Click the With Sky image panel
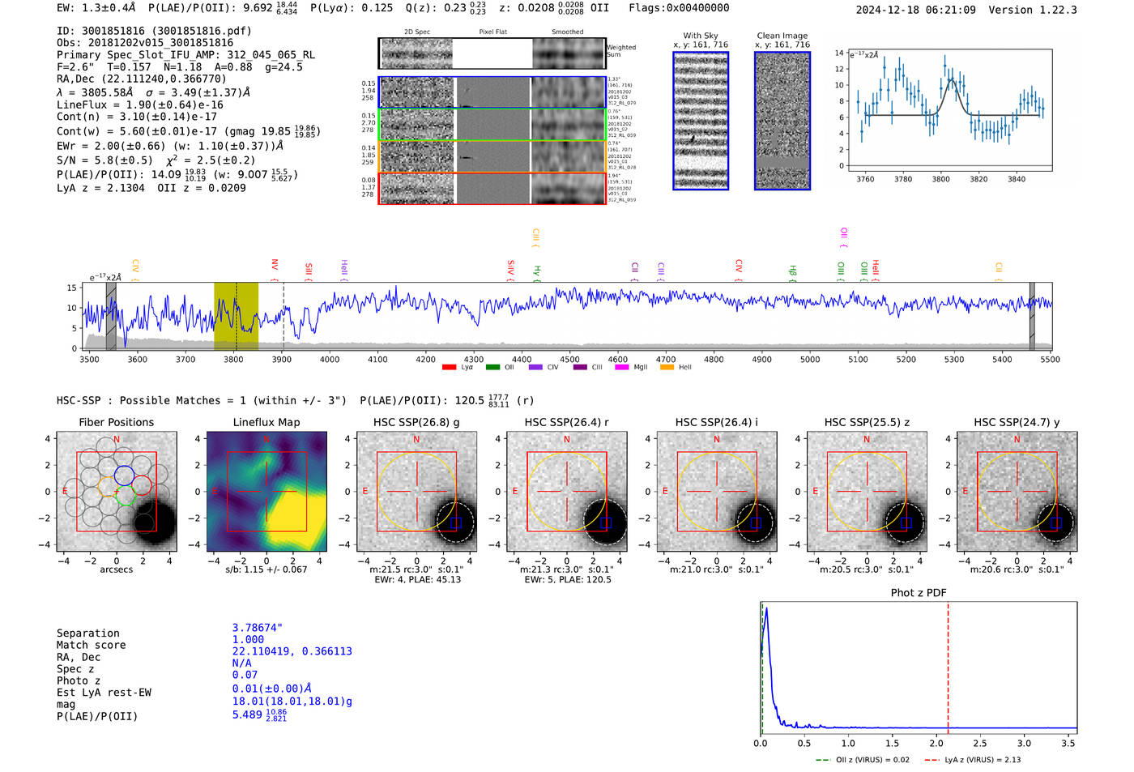 (701, 121)
